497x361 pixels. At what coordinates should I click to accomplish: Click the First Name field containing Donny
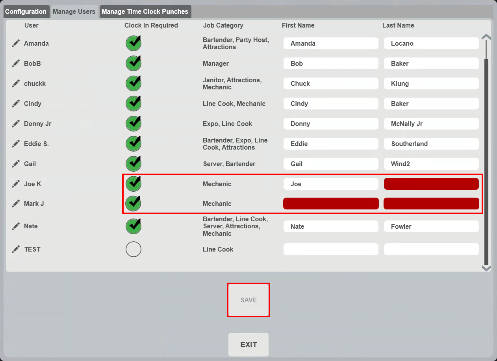[x=331, y=124]
